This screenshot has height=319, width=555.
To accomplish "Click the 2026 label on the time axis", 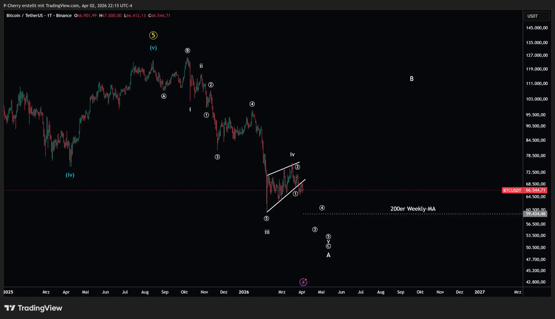I will 244,292.
